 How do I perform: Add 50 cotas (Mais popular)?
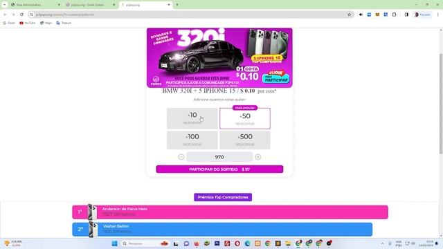coord(245,118)
